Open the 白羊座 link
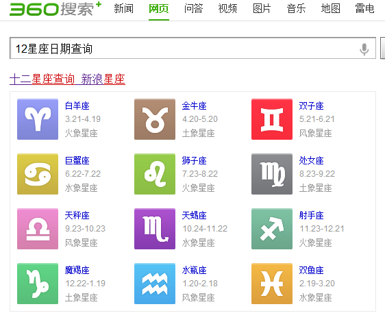 click(x=77, y=106)
